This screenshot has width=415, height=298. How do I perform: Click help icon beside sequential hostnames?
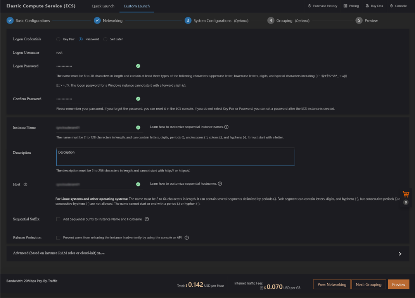[x=220, y=183]
